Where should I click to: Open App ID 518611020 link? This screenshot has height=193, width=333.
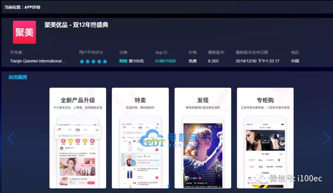point(165,61)
